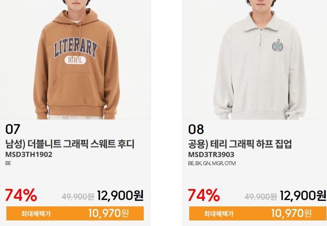Click the 12,900원 sale price of item 08

303,195
